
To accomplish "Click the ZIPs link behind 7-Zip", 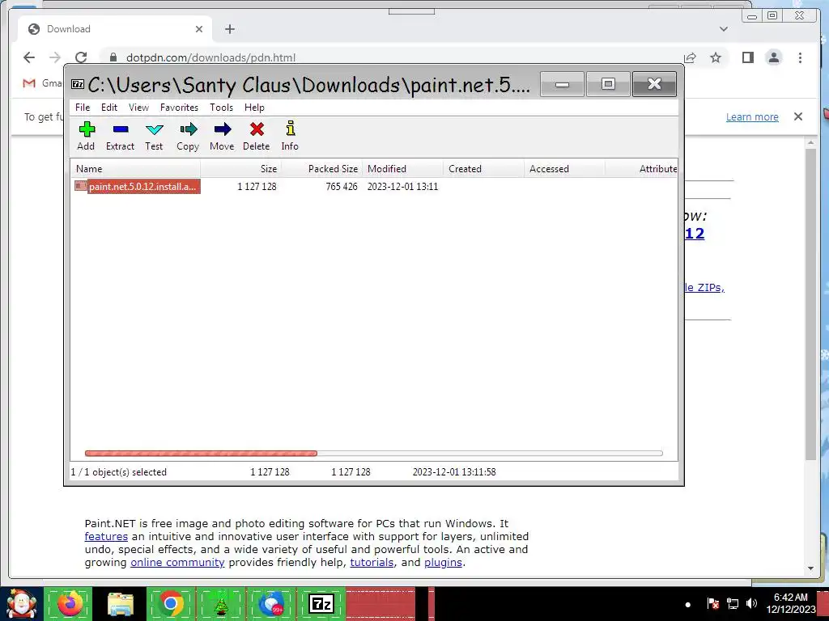I will (x=704, y=288).
